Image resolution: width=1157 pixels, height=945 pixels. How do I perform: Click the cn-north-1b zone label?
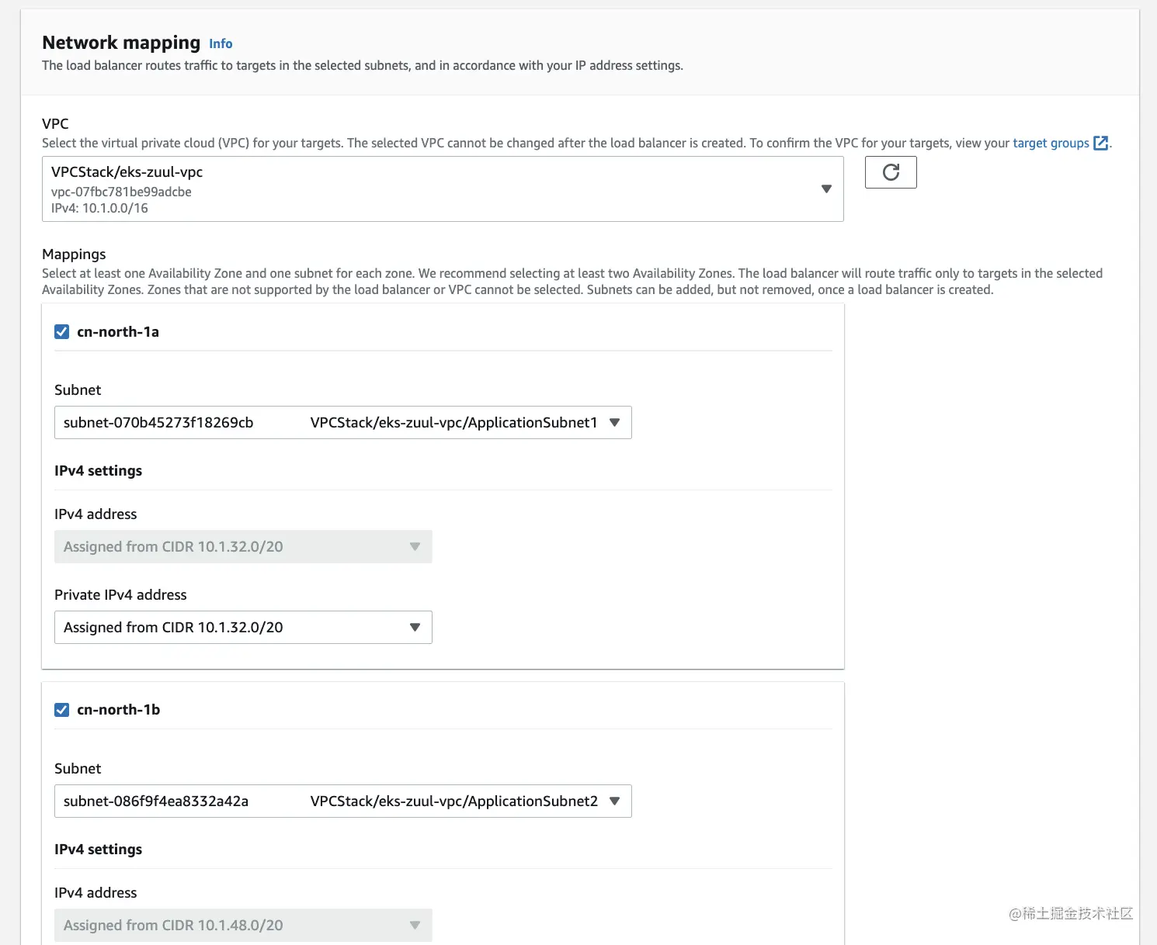118,710
